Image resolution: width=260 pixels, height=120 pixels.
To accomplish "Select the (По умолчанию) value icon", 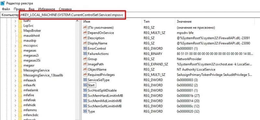I will coord(85,27).
